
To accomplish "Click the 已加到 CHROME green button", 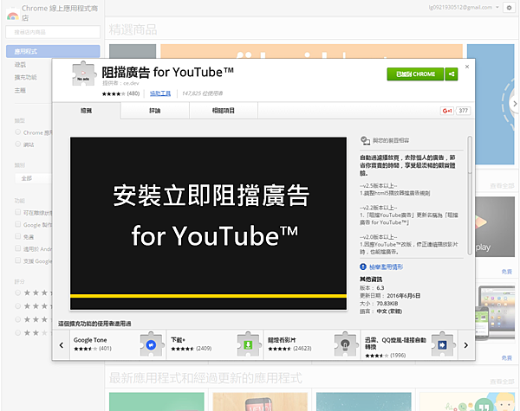I will pyautogui.click(x=415, y=74).
